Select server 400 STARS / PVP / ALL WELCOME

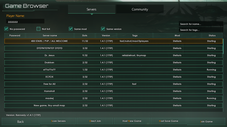[113, 41]
